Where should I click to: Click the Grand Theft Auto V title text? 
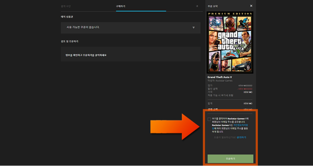(220, 77)
